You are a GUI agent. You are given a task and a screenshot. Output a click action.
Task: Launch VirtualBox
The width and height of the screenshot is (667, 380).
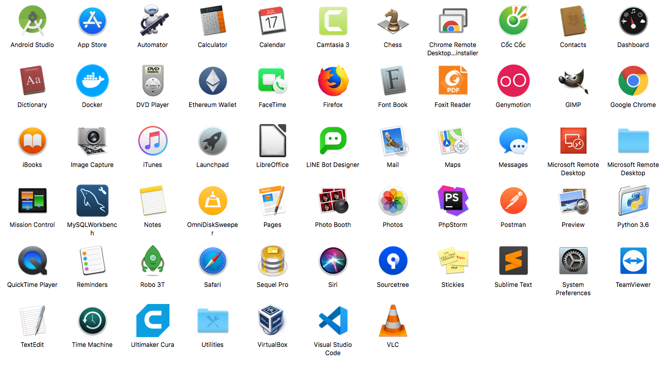pyautogui.click(x=272, y=321)
